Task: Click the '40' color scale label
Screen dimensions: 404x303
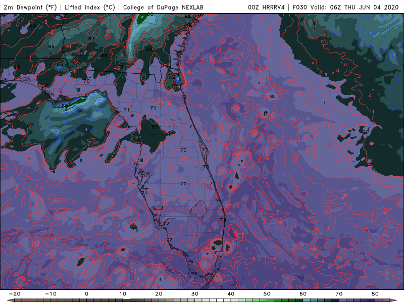Action: click(x=231, y=294)
